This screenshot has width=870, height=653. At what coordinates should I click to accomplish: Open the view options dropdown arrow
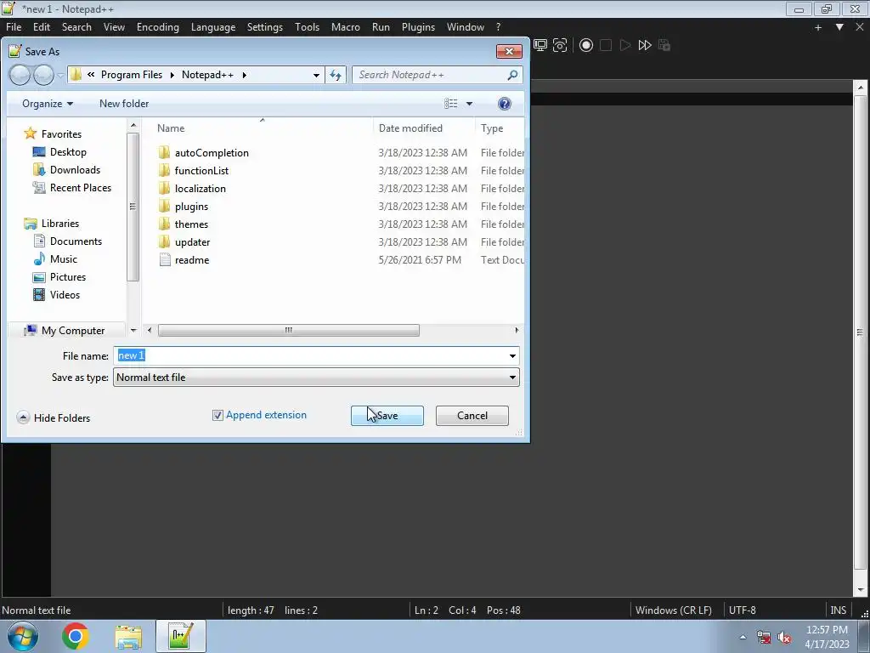pyautogui.click(x=469, y=103)
